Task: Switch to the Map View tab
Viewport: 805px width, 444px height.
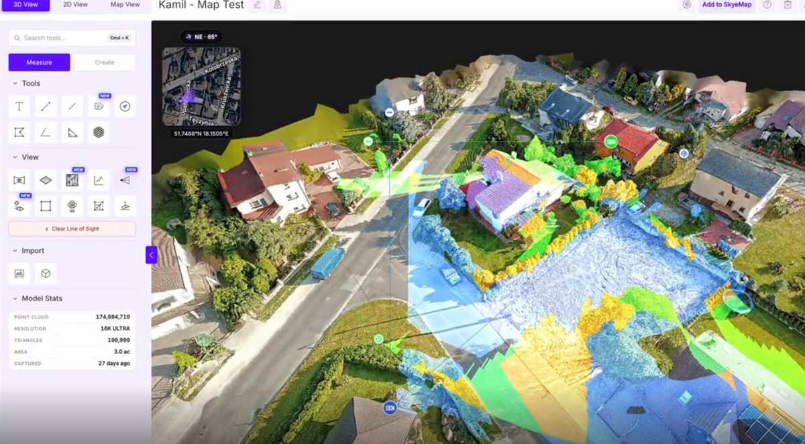Action: click(125, 5)
